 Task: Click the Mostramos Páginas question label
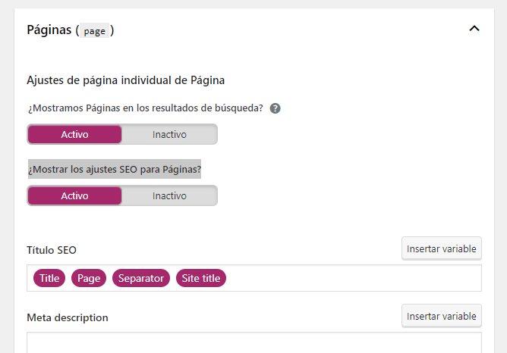146,108
